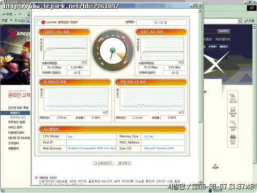Click the Internet zone icon in status bar
Image resolution: width=257 pixels, height=193 pixels.
(210, 191)
